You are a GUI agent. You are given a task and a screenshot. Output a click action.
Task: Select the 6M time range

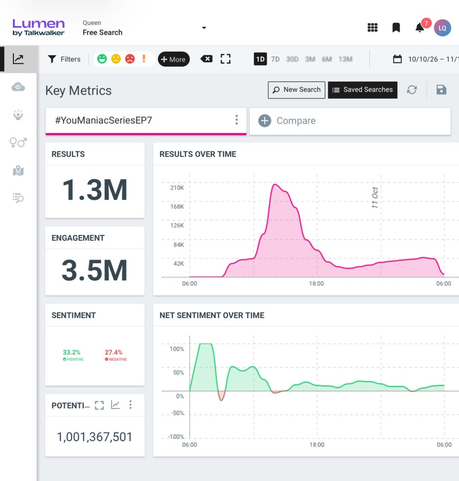pos(327,59)
